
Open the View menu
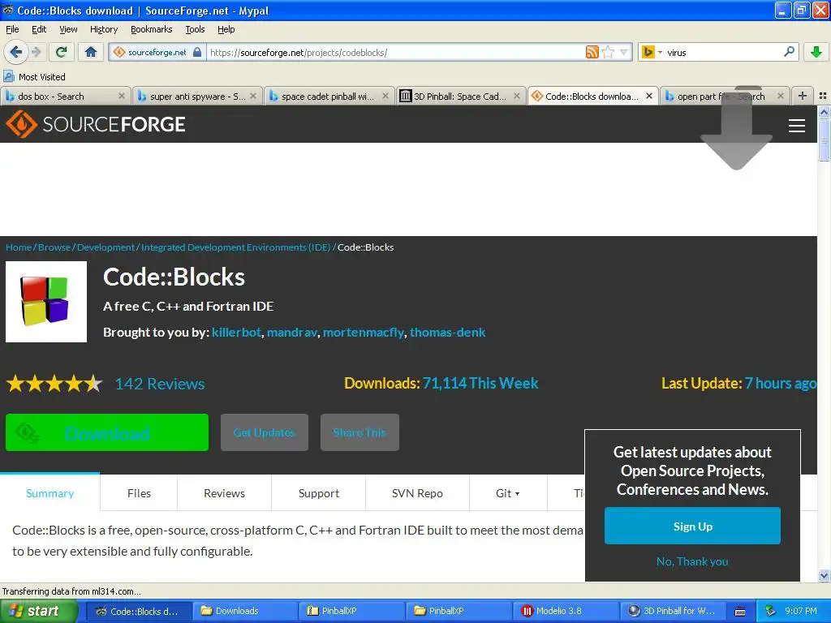68,29
